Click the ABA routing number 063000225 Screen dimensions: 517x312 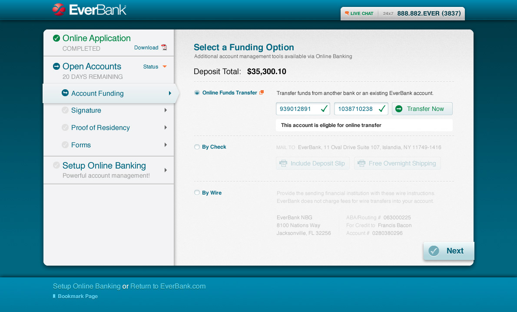pyautogui.click(x=397, y=217)
